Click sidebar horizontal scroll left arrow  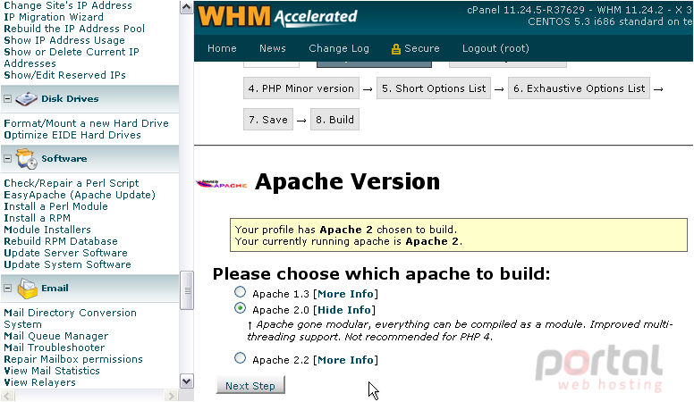click(7, 396)
